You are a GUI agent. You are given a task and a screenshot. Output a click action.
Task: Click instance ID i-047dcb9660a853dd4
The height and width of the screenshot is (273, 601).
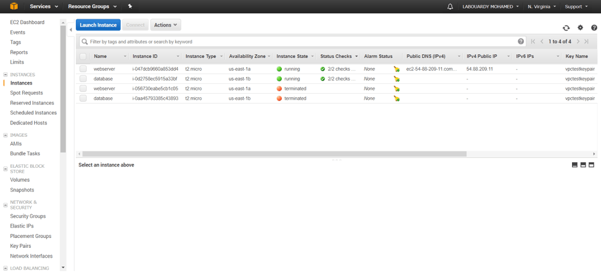(x=155, y=69)
